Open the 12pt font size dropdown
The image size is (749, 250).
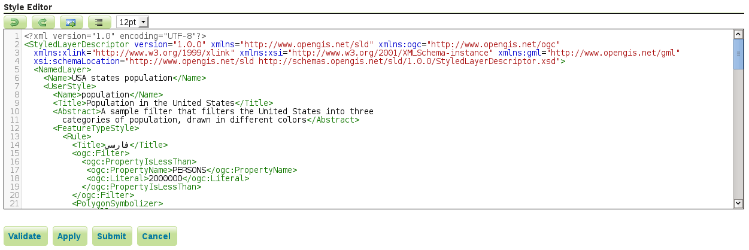pos(132,22)
